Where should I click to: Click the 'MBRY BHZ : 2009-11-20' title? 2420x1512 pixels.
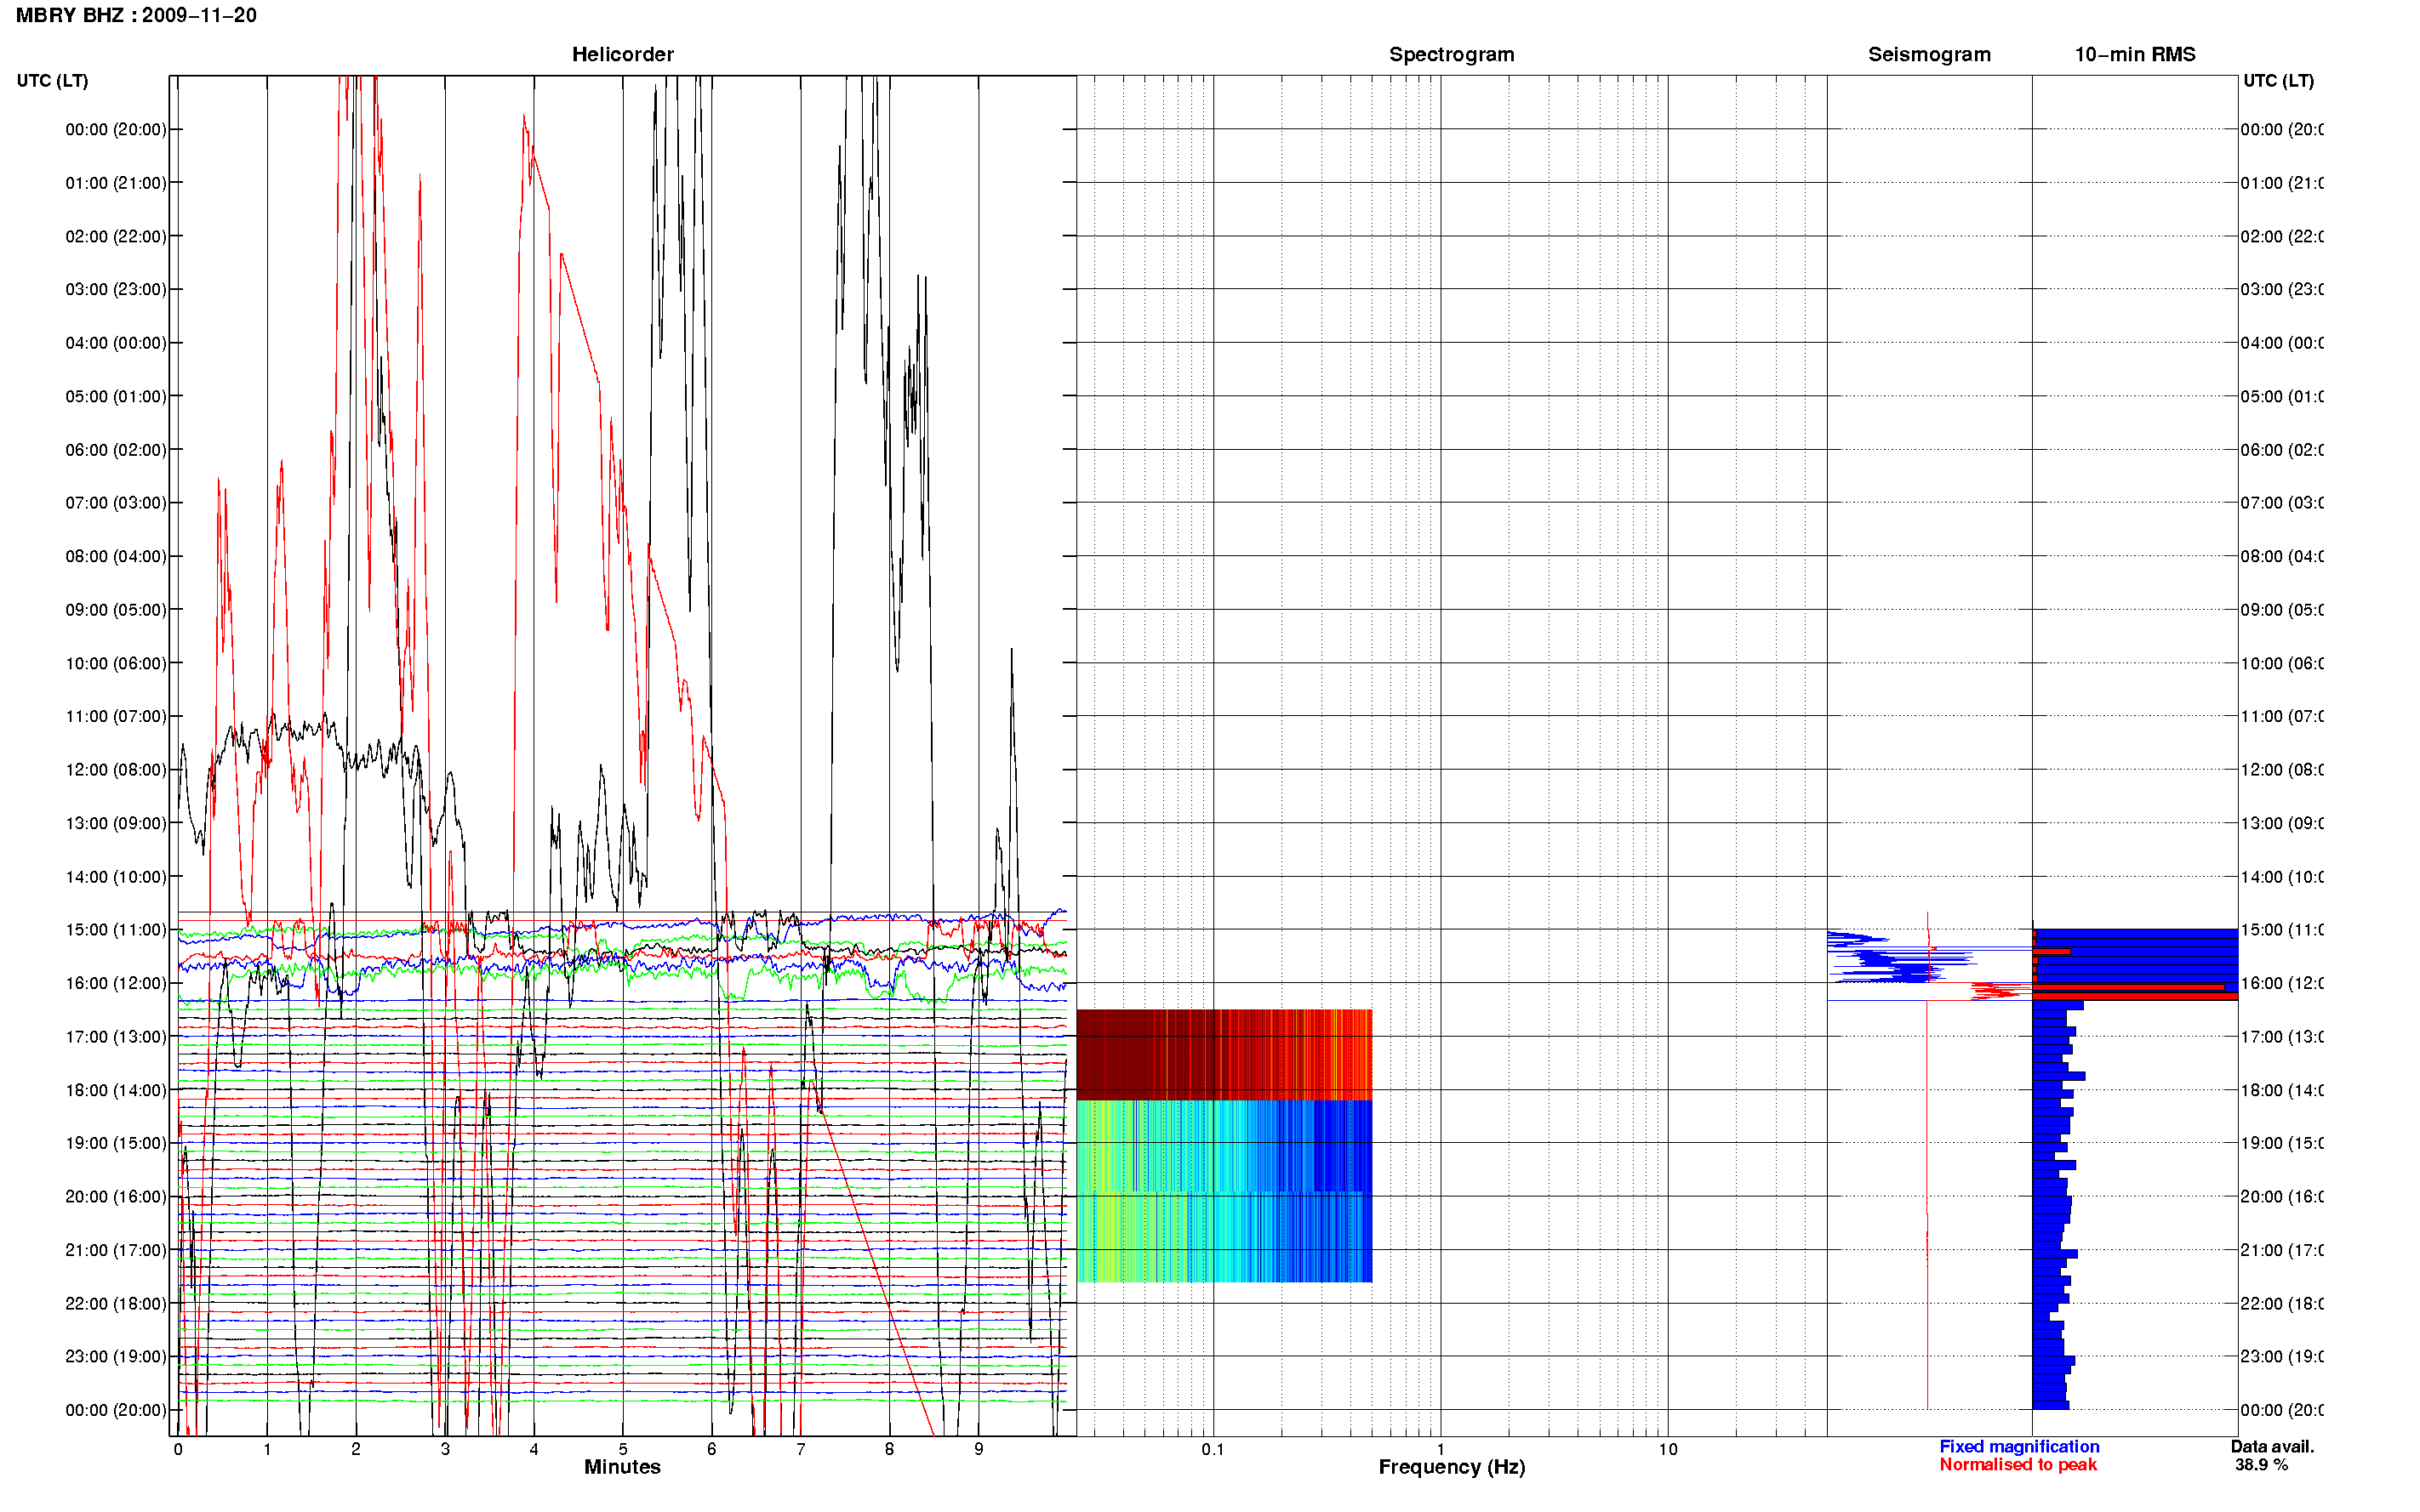(136, 15)
